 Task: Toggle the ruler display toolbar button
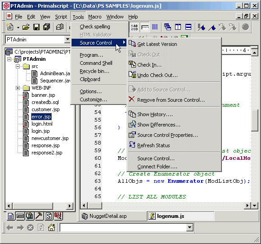pos(145,27)
